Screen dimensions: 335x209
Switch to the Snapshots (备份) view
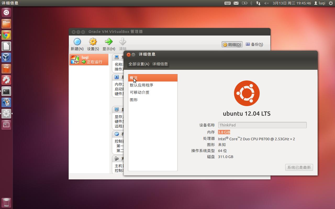coord(254,44)
